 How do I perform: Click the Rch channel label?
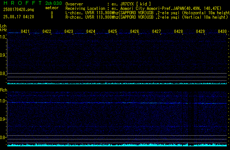tap(4, 90)
